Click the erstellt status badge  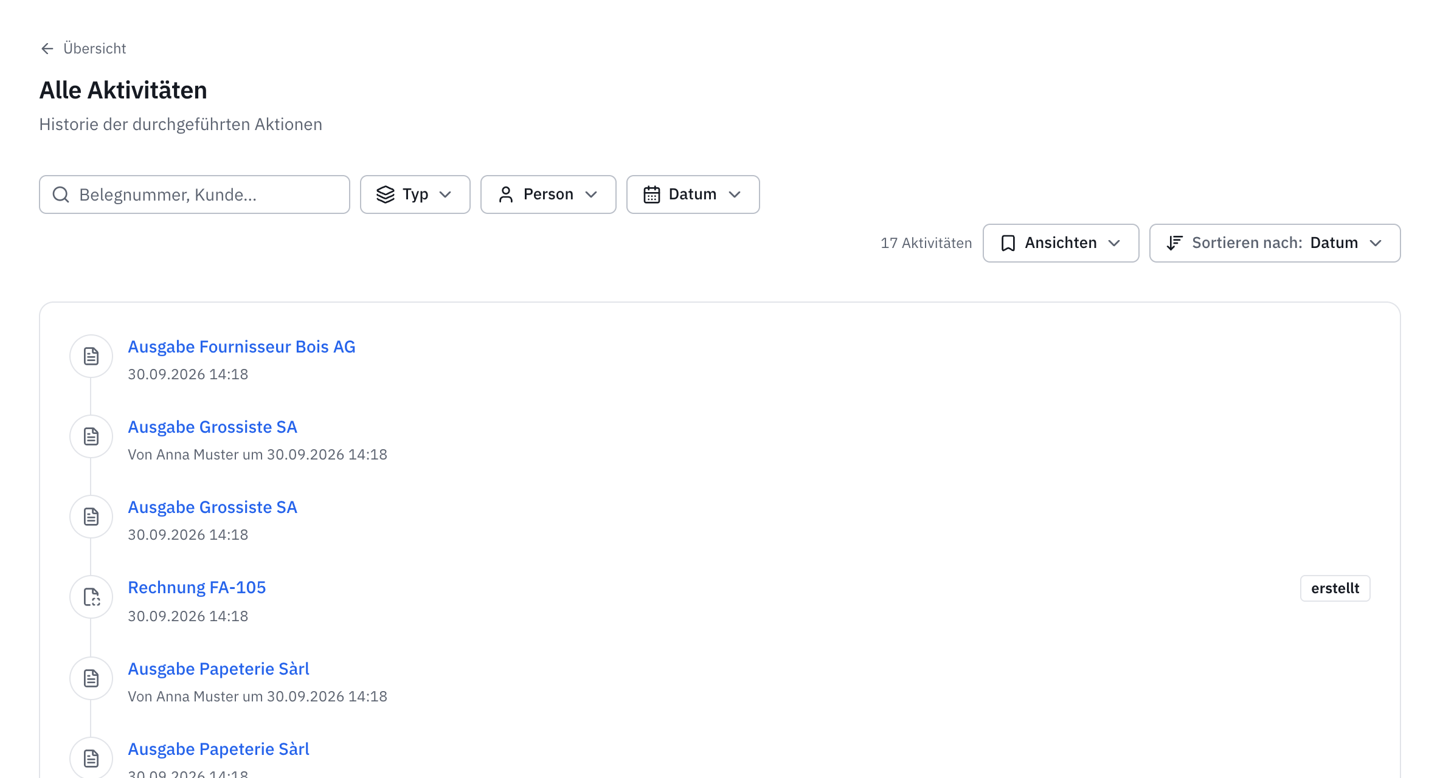coord(1335,588)
